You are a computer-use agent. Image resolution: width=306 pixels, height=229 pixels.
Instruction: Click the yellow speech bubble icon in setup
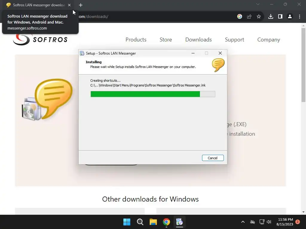[x=218, y=65]
